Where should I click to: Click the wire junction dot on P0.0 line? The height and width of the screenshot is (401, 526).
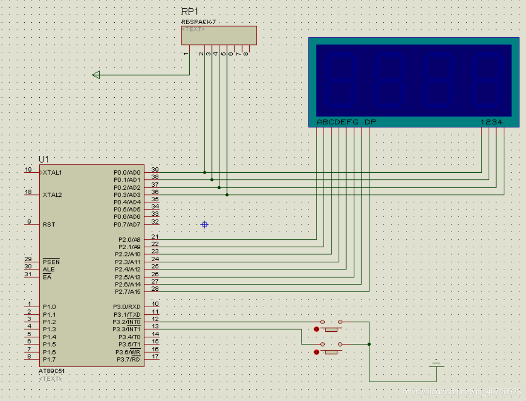[x=205, y=172]
